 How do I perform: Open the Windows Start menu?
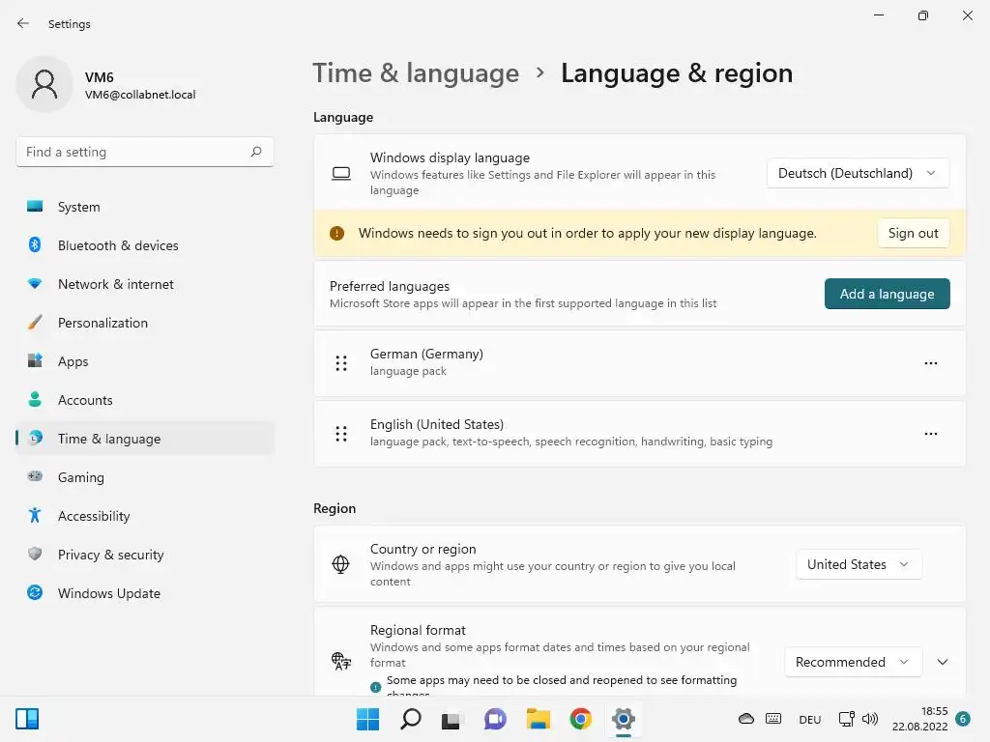(x=367, y=719)
